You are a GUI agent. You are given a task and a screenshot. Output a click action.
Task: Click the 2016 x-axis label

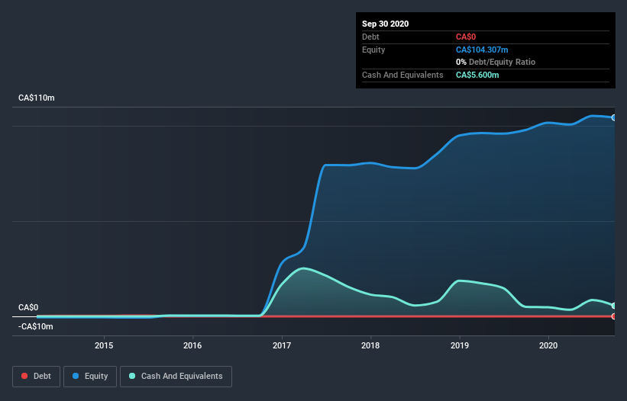(x=192, y=345)
